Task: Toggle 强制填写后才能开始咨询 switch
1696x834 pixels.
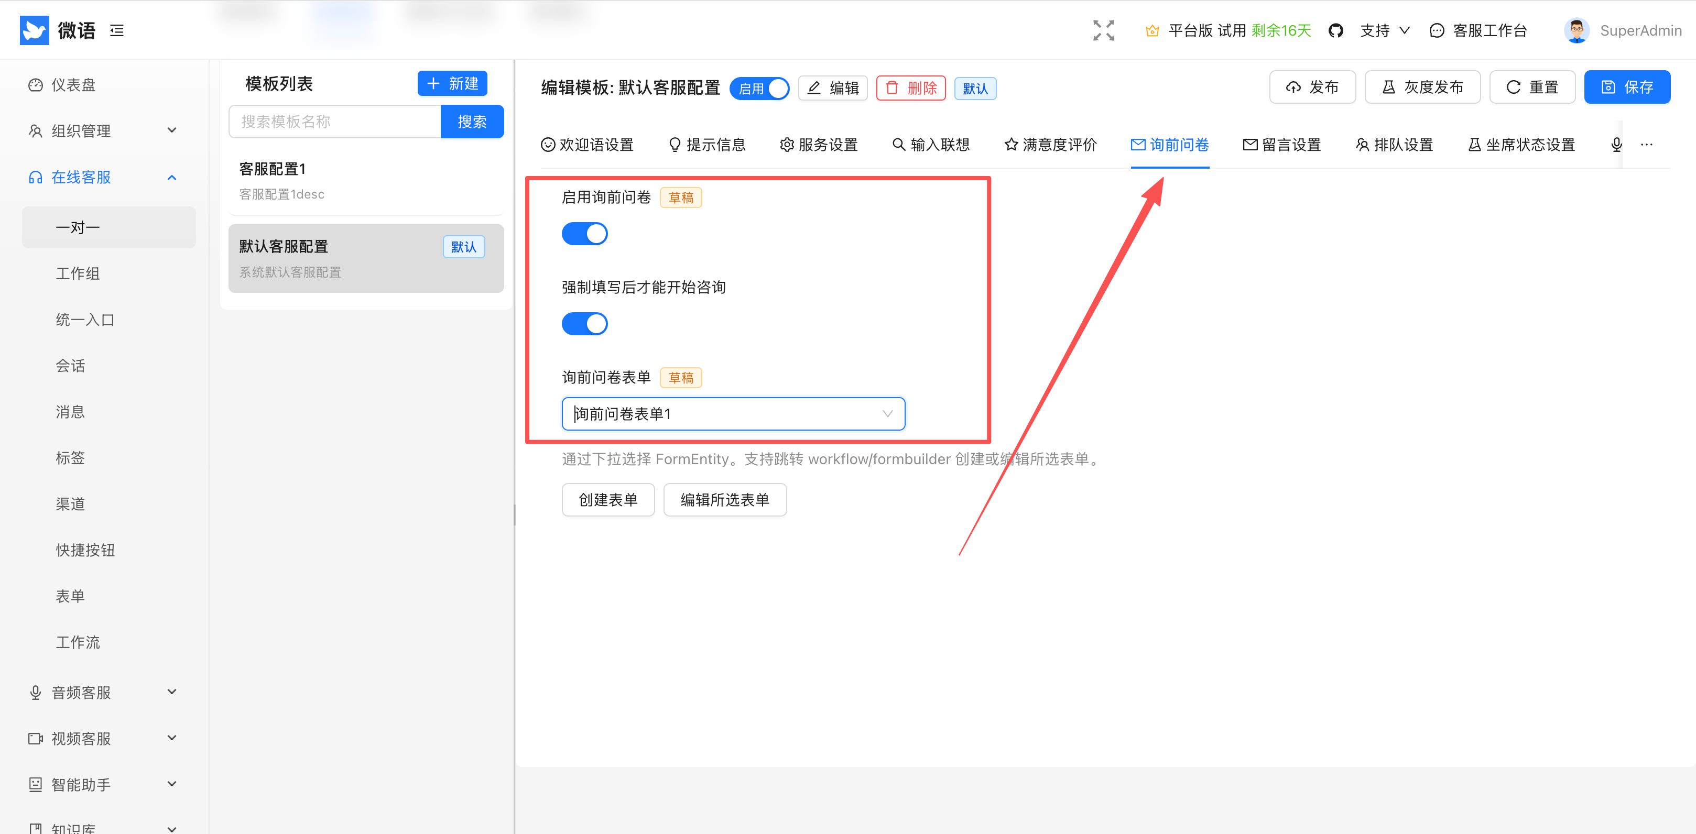Action: click(x=584, y=324)
